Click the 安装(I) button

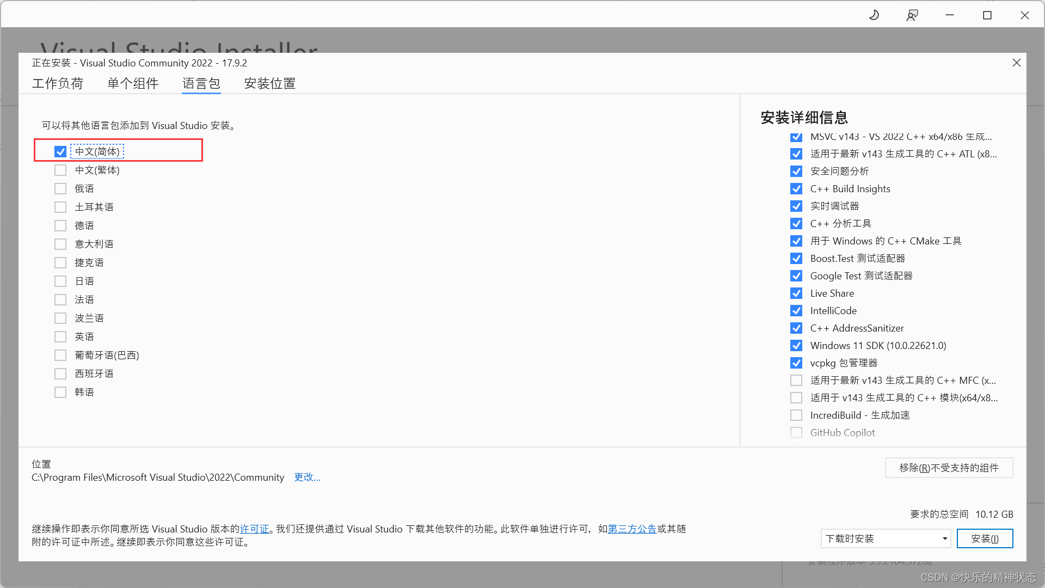985,538
